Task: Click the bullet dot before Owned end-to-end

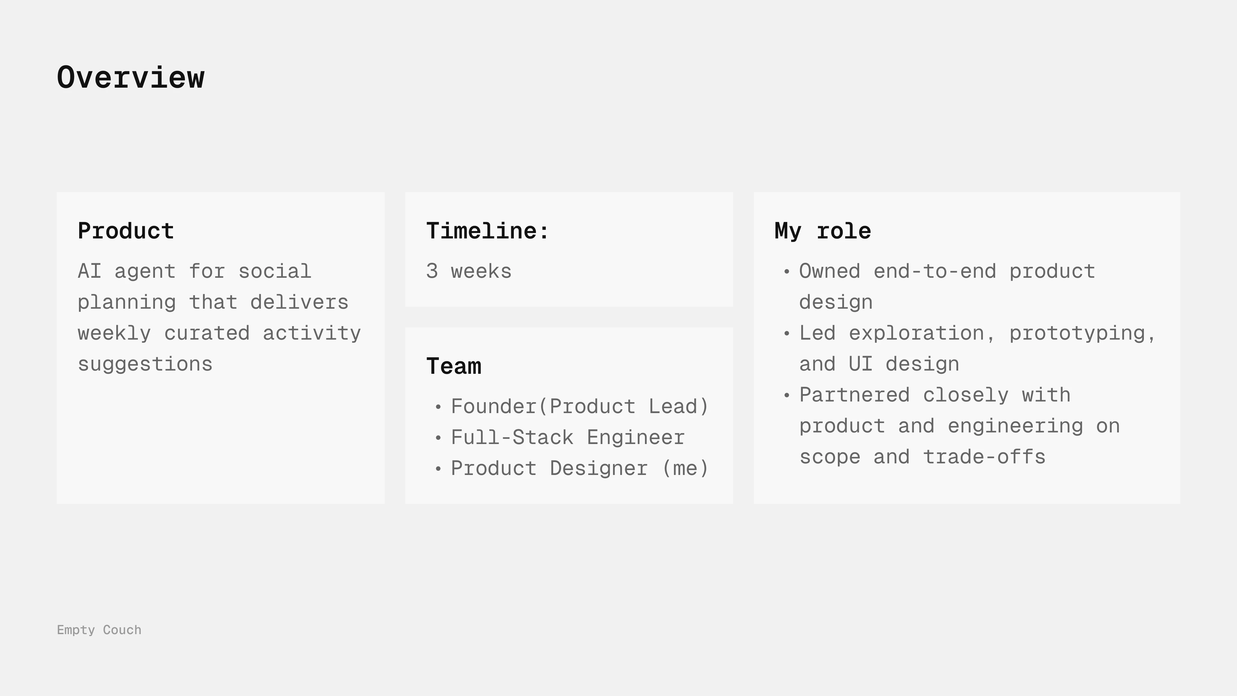Action: (x=787, y=272)
